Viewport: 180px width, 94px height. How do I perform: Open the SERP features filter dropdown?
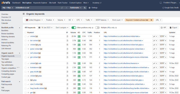pos(102,20)
